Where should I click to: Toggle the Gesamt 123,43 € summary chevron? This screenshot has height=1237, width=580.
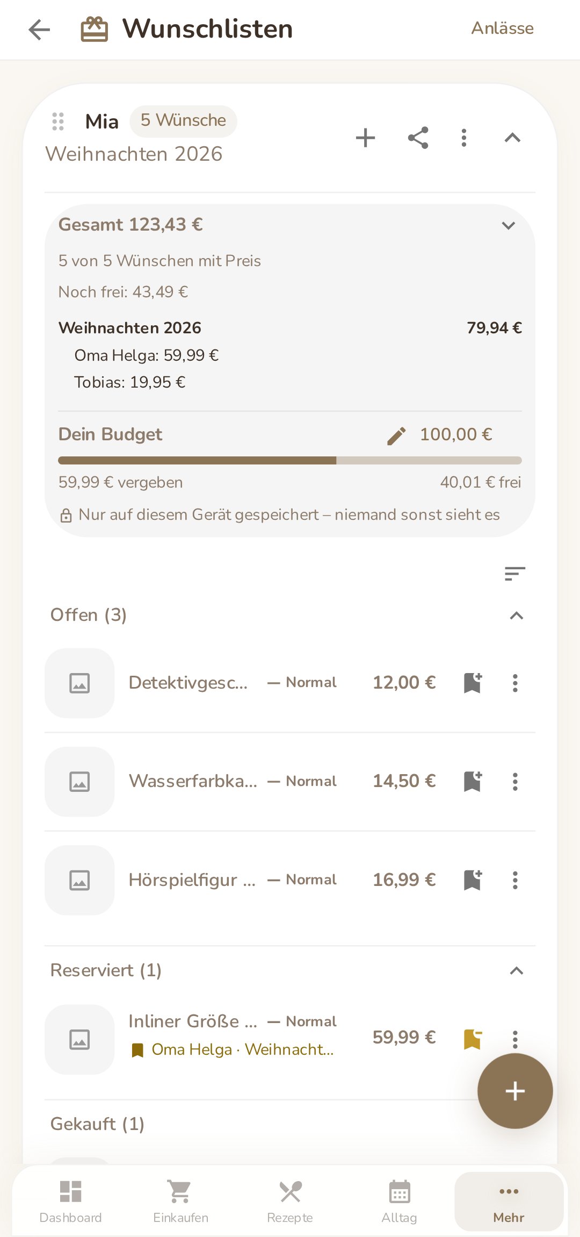coord(508,225)
